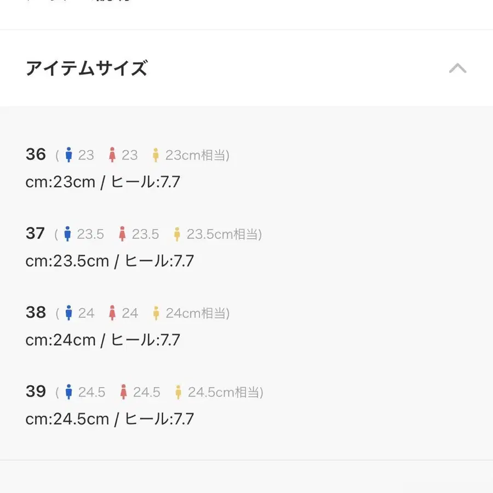The image size is (493, 493).
Task: Click blue male icon for size 36
Action: click(68, 155)
